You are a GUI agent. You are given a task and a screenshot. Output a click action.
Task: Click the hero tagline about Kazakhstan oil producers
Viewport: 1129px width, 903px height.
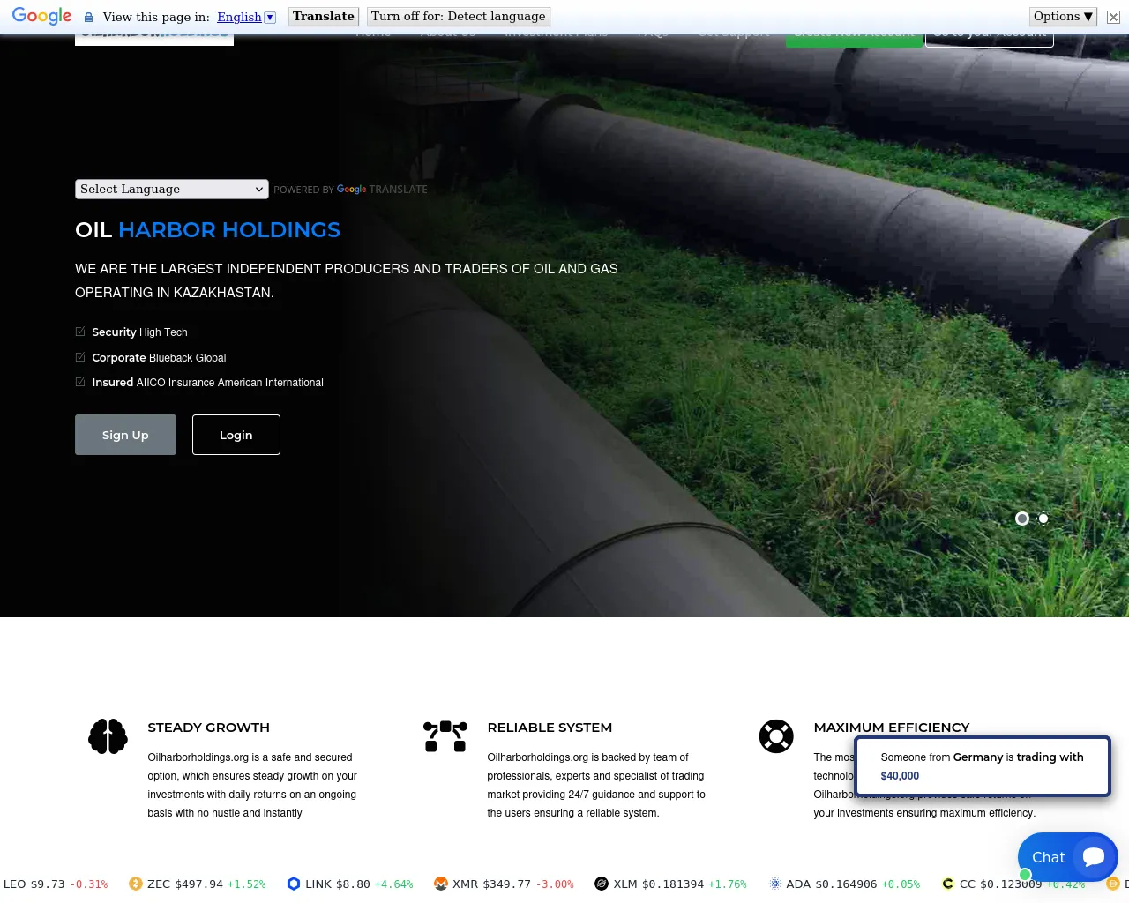(x=347, y=280)
